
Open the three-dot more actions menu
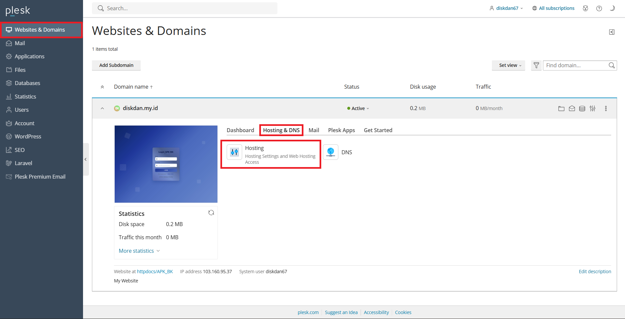point(606,108)
